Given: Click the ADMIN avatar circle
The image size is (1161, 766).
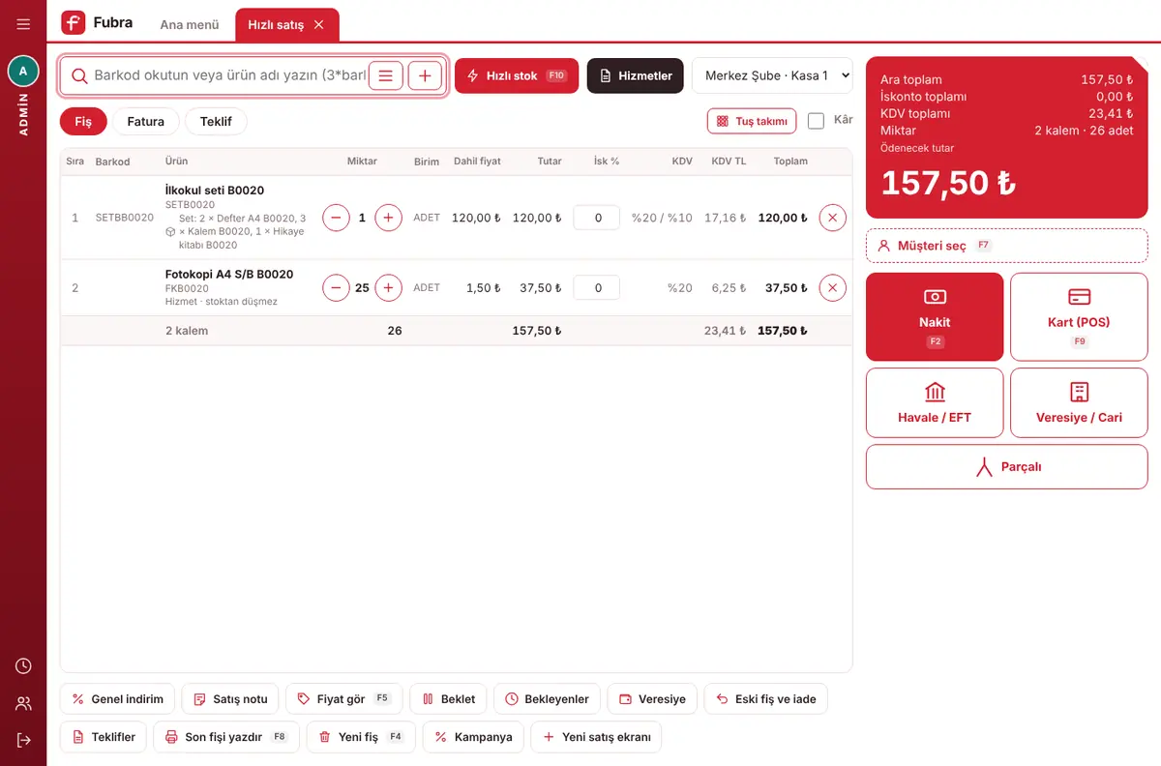Looking at the screenshot, I should [x=23, y=71].
